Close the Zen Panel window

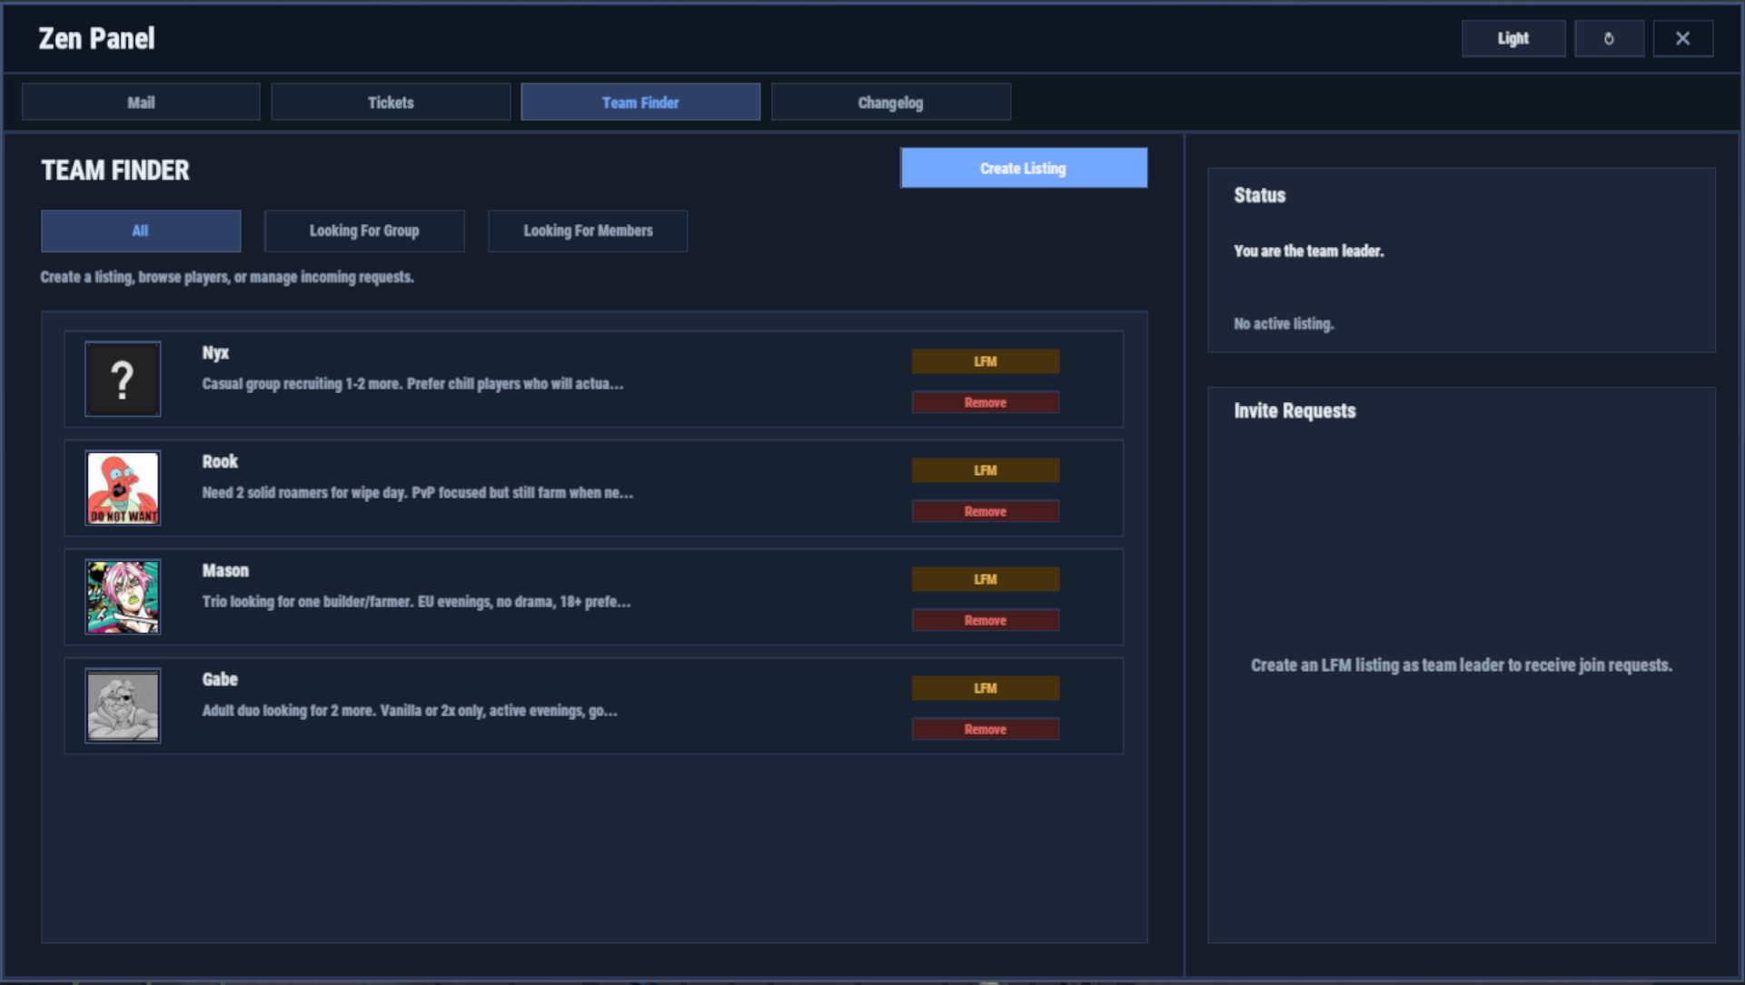[x=1682, y=39]
